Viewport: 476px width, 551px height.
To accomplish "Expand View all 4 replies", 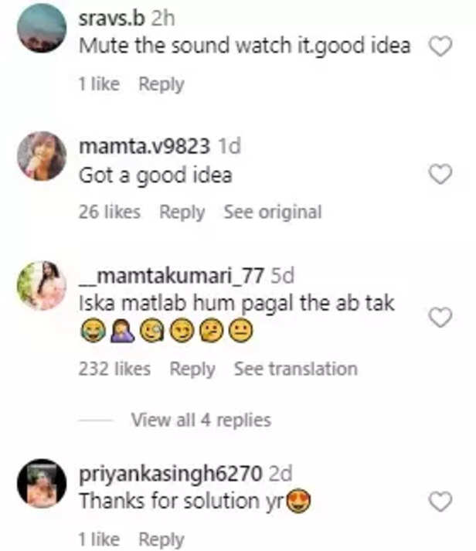I will [201, 420].
